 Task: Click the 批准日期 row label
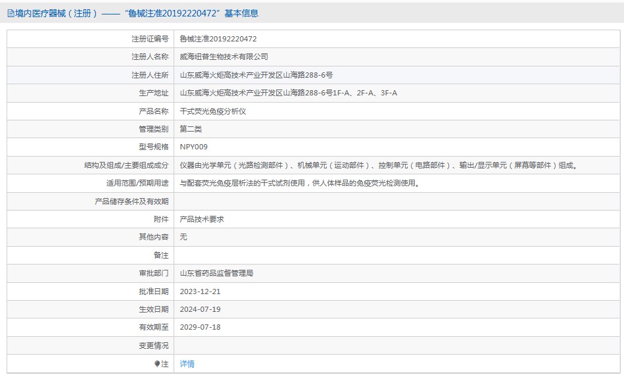(x=154, y=291)
